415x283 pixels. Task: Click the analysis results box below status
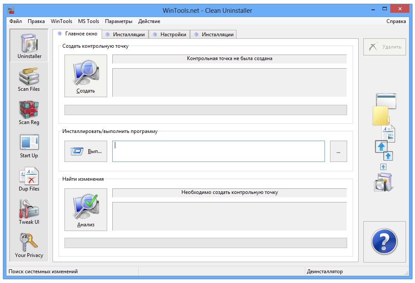(229, 216)
